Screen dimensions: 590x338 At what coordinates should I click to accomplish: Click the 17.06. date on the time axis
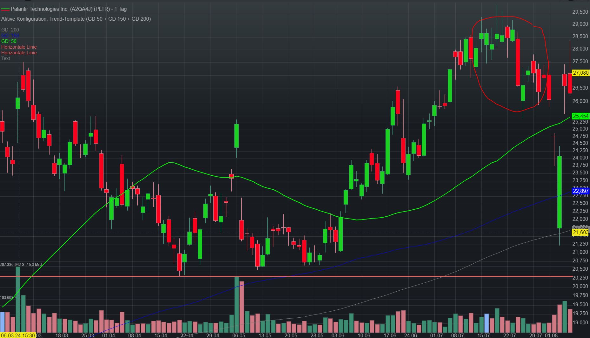click(x=390, y=335)
